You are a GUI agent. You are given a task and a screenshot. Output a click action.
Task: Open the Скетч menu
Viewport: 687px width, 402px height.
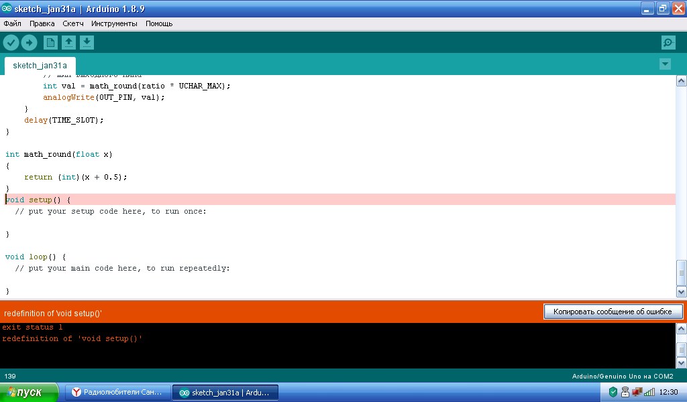coord(73,23)
